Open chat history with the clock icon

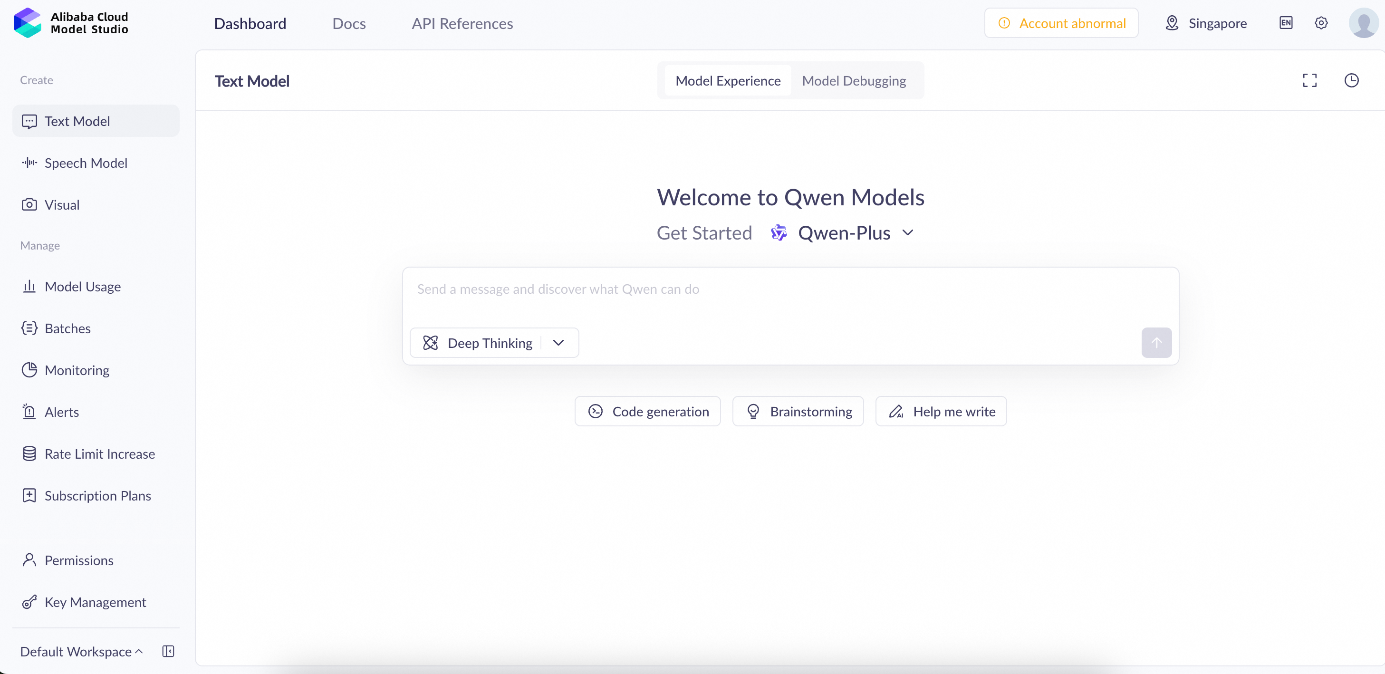(x=1352, y=81)
